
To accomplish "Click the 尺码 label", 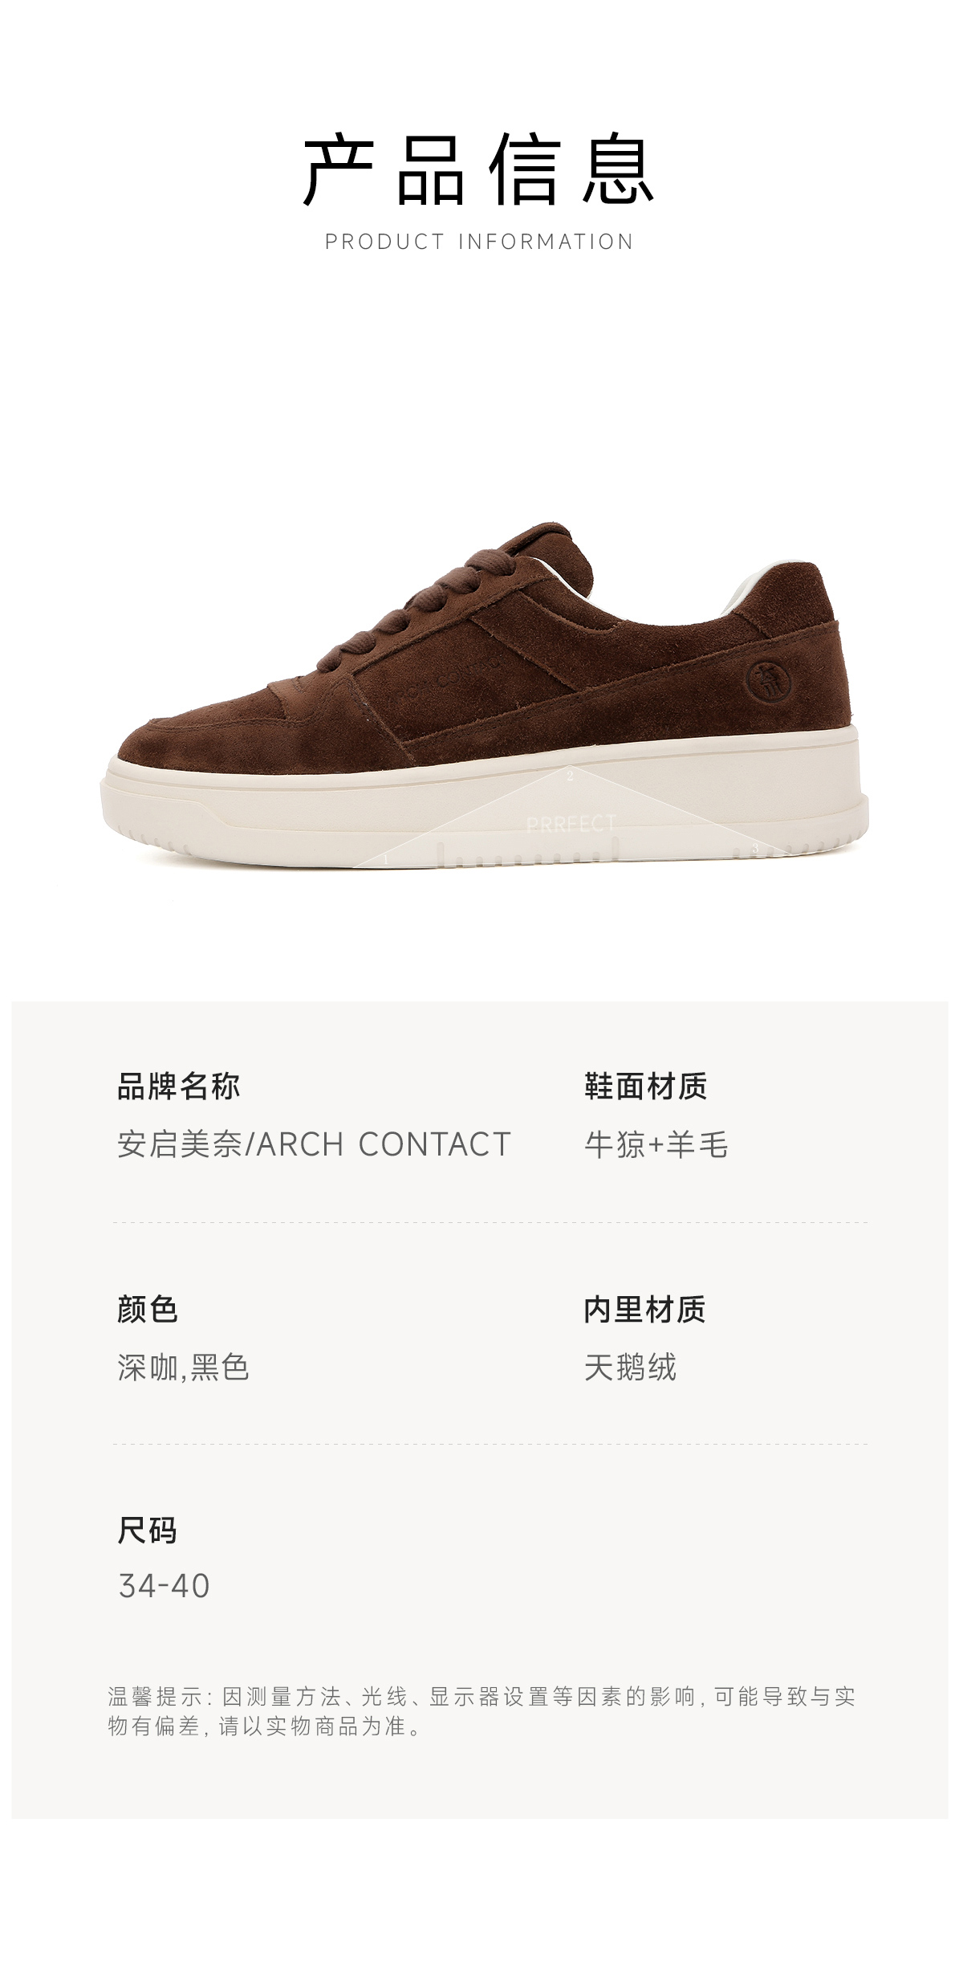I will click(x=147, y=1530).
